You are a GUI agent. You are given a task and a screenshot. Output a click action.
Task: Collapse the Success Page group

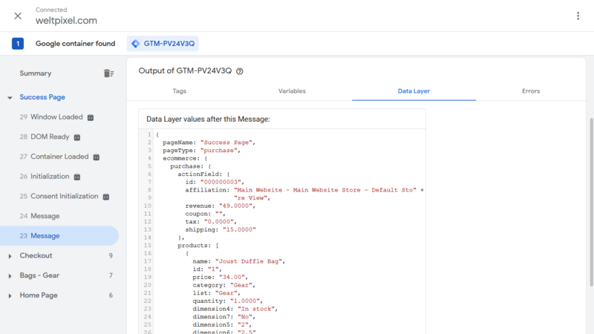pyautogui.click(x=10, y=98)
